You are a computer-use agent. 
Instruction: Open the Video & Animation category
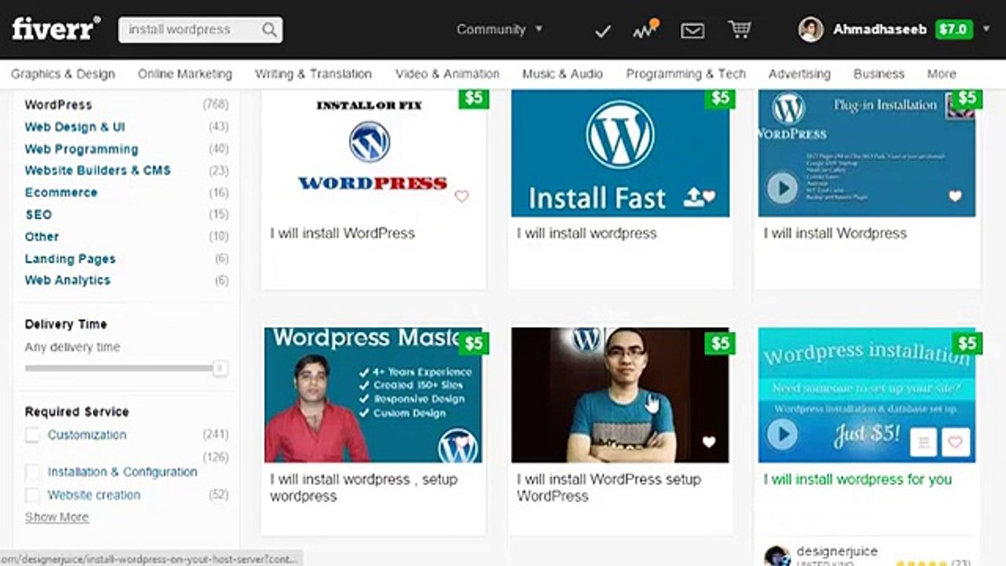[x=447, y=74]
